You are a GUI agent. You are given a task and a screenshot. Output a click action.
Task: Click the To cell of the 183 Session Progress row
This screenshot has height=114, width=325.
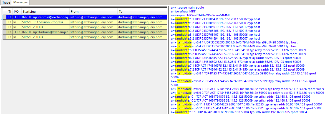[142, 22]
